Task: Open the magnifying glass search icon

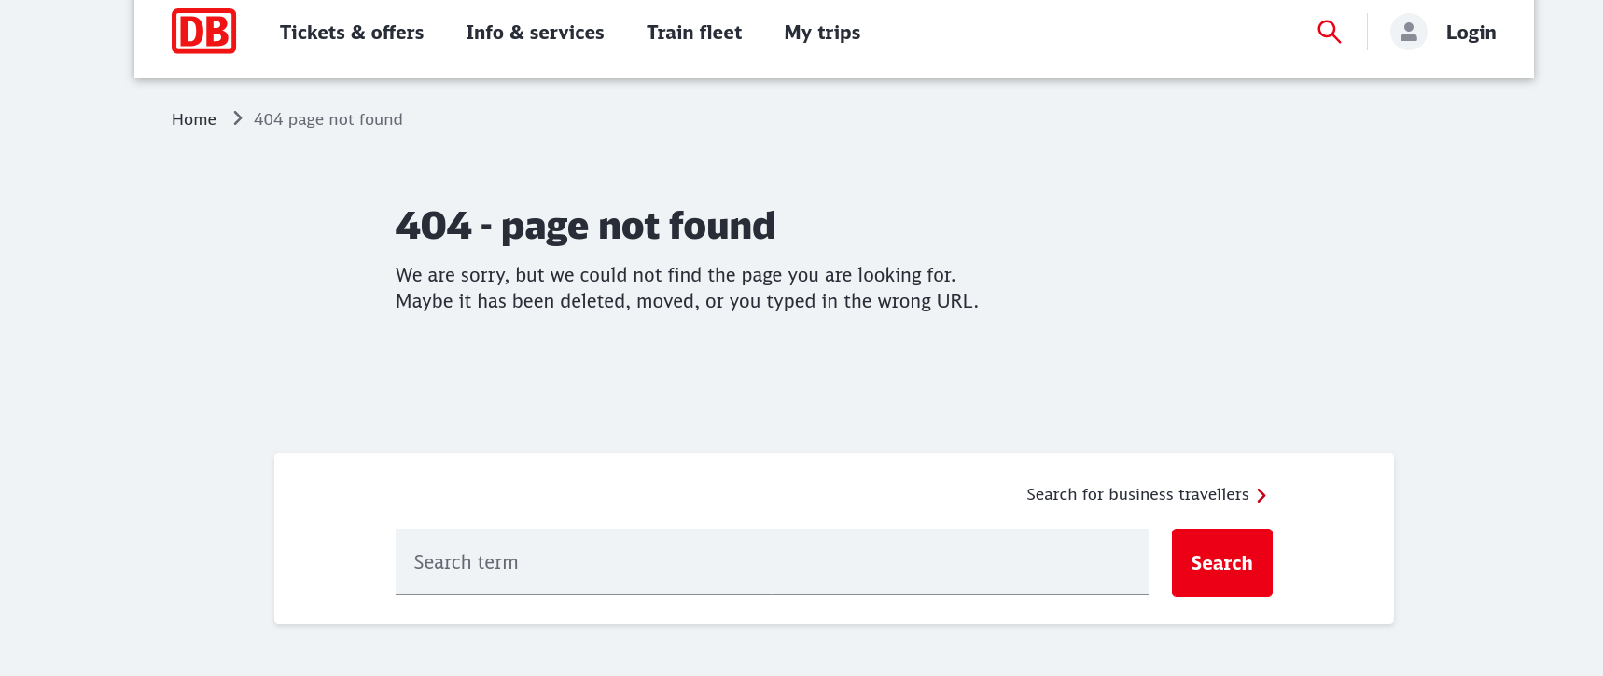Action: 1329,32
